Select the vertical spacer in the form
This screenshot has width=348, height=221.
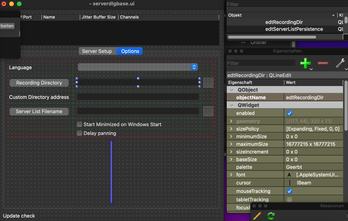coord(111,172)
